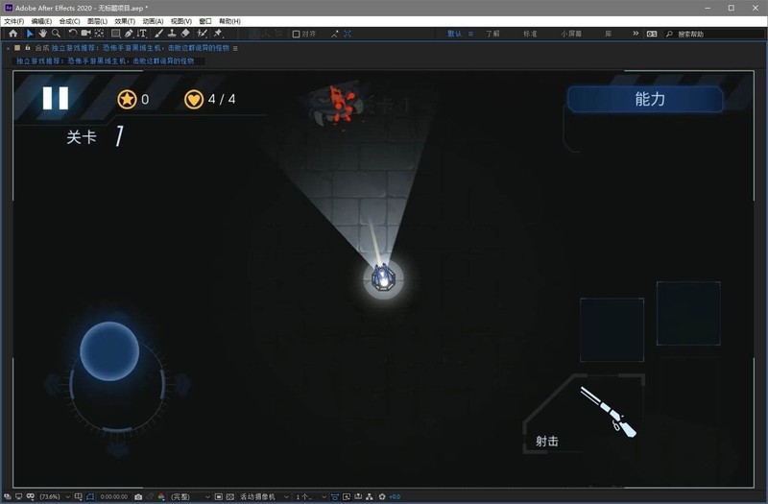Open the 动画(A) menu

pos(153,21)
